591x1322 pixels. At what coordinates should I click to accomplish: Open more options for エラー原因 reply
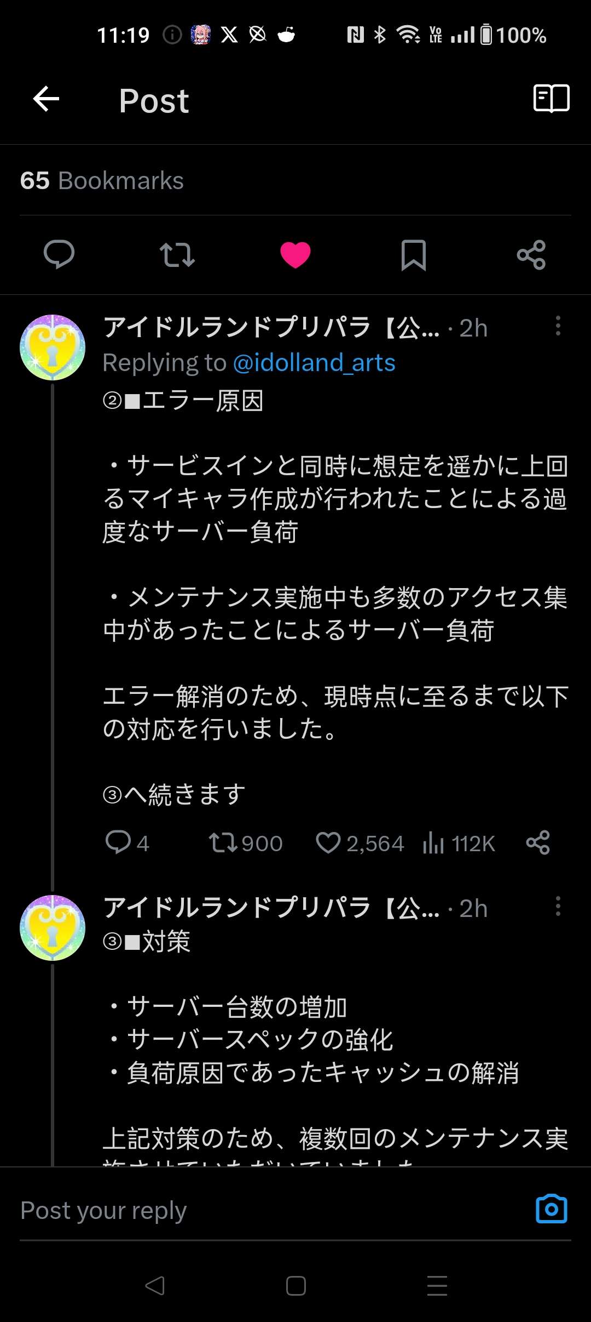[558, 326]
